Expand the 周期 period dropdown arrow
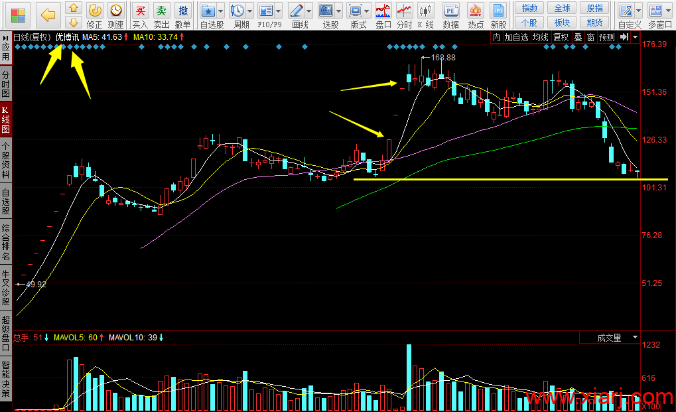Viewport: 676px width, 412px height. pos(249,11)
